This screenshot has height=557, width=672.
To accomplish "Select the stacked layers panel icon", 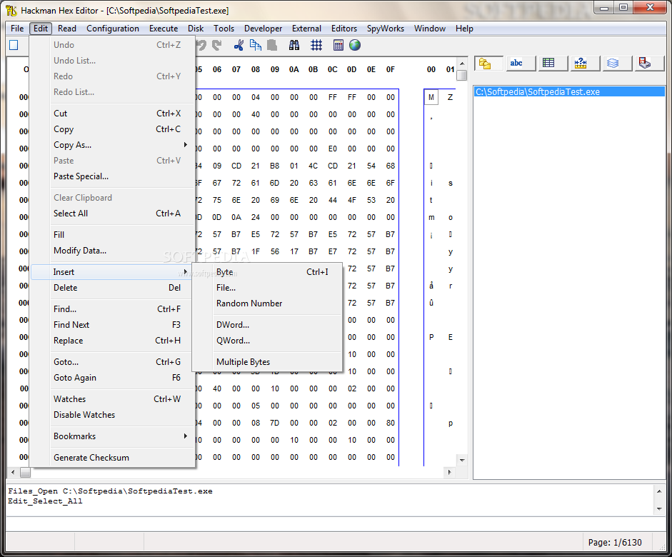I will tap(617, 64).
